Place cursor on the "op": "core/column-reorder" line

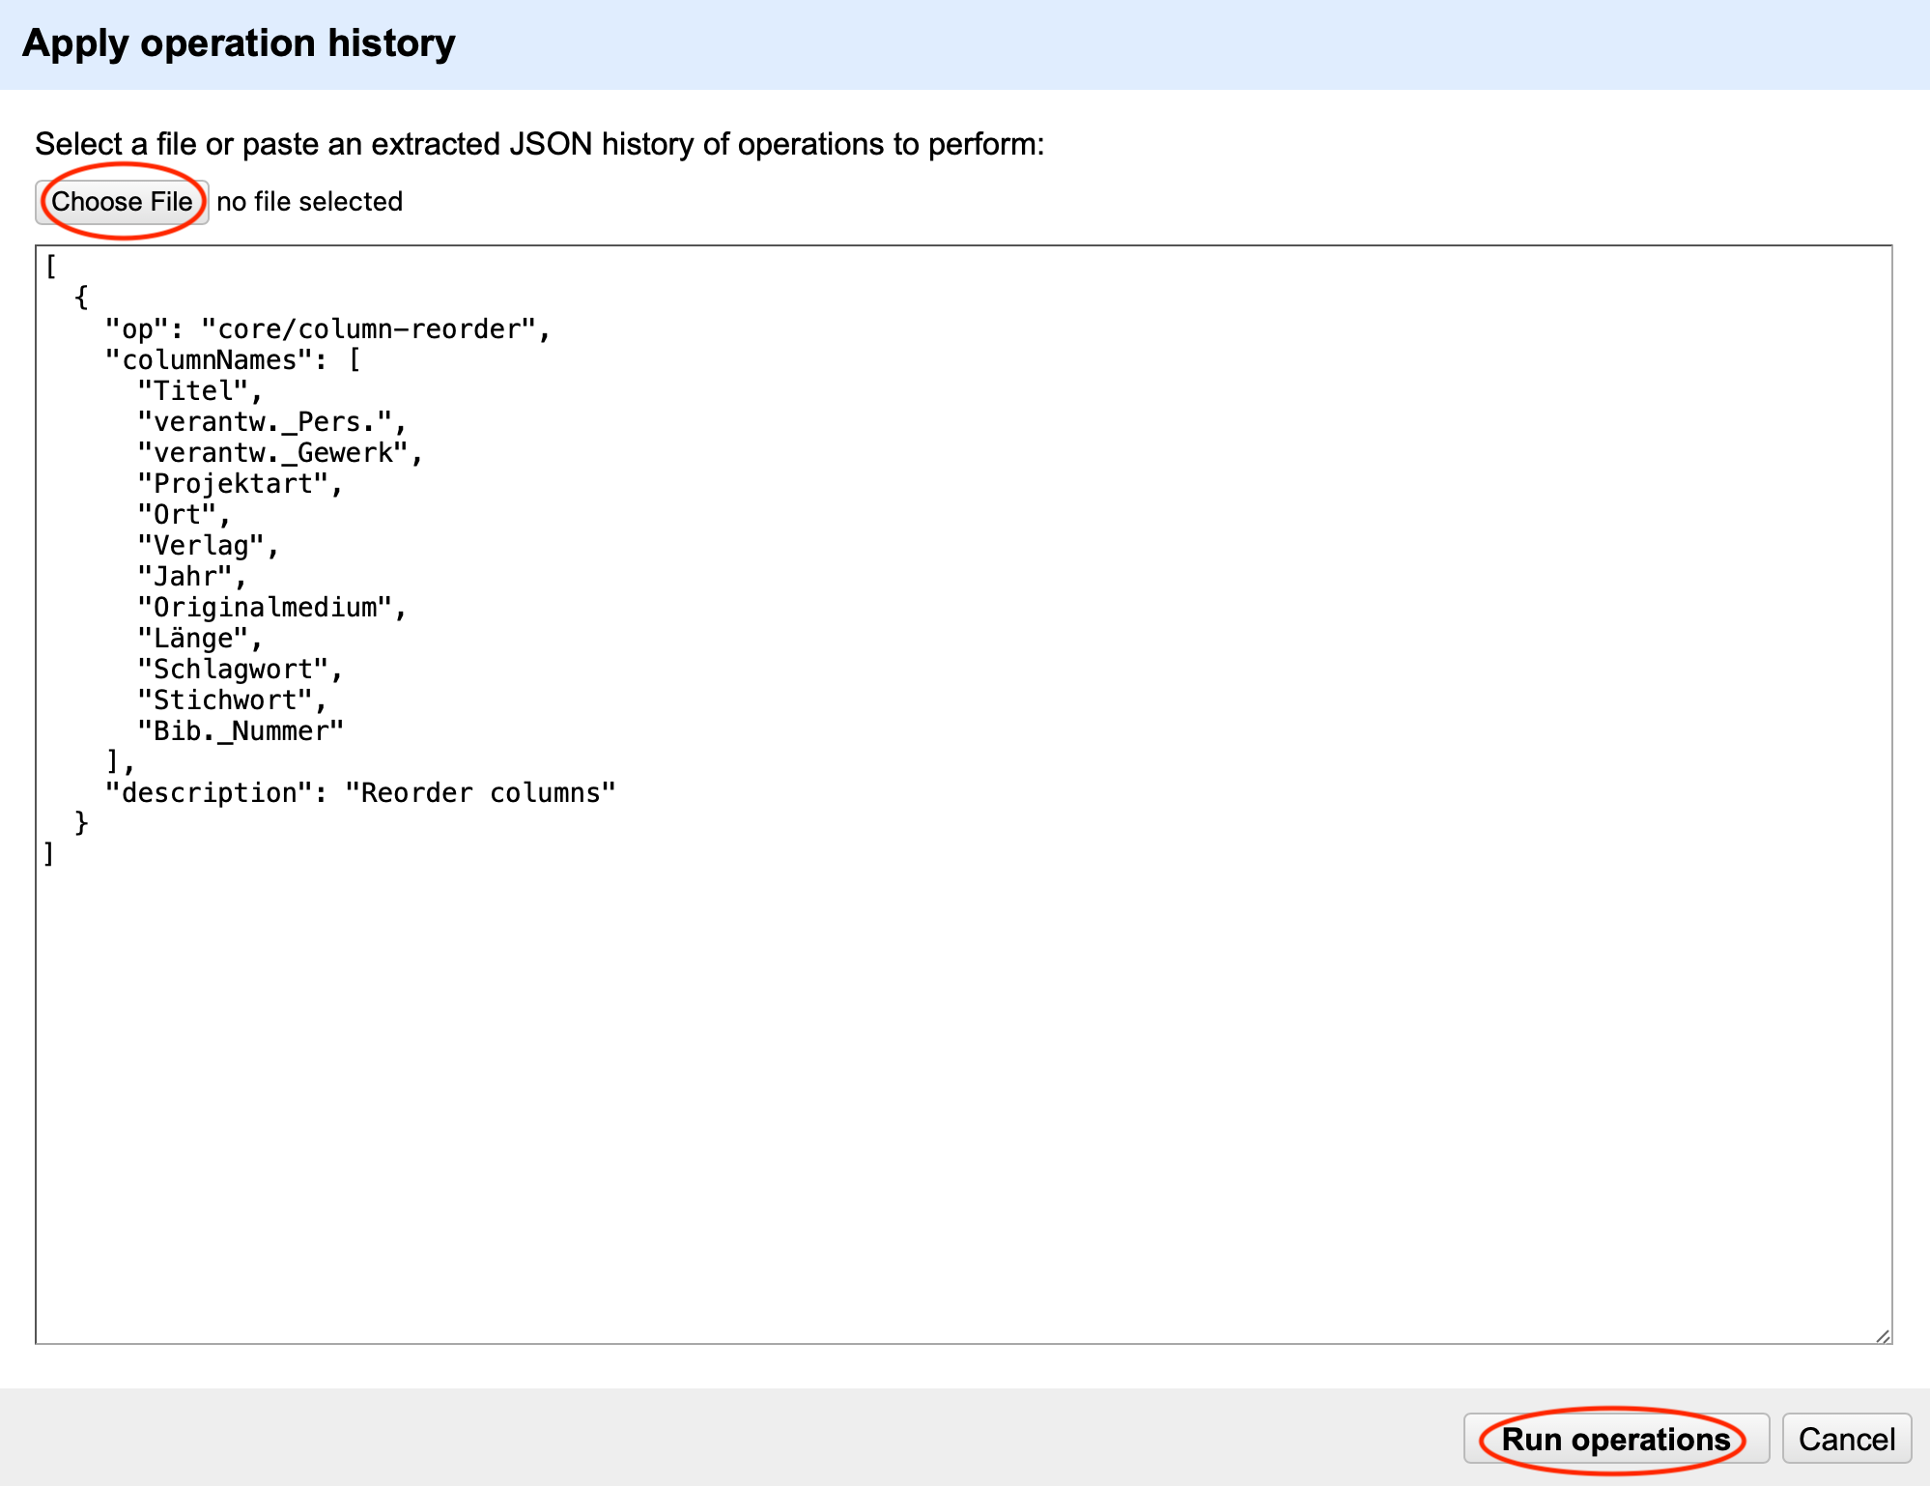[328, 329]
